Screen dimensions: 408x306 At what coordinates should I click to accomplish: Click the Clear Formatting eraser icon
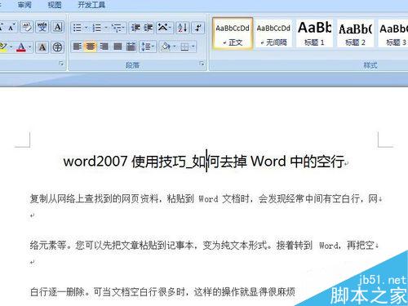(27, 27)
